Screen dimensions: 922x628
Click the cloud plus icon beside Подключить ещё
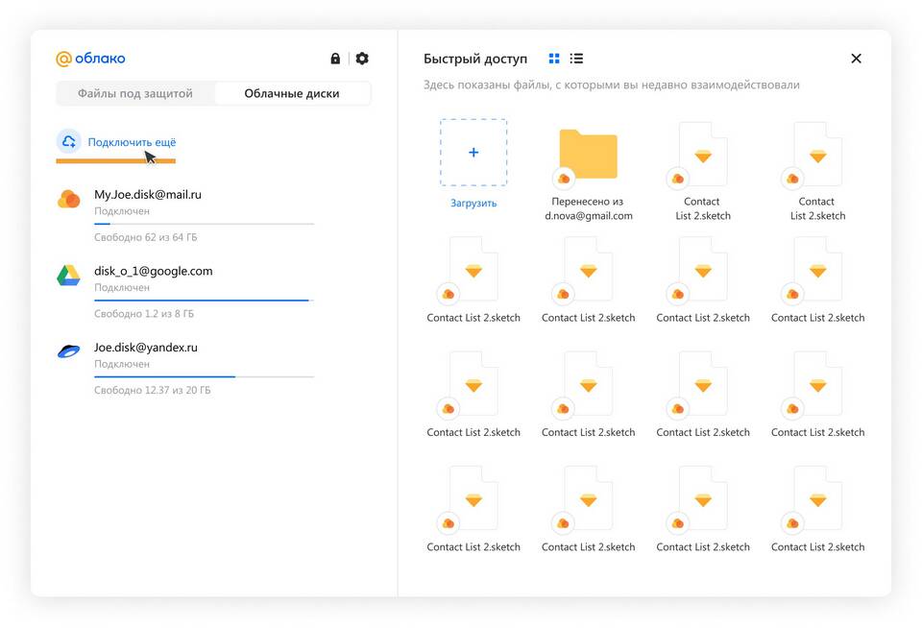tap(68, 142)
